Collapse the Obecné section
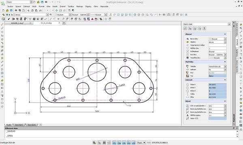The width and height of the screenshot is (243, 145). [225, 34]
